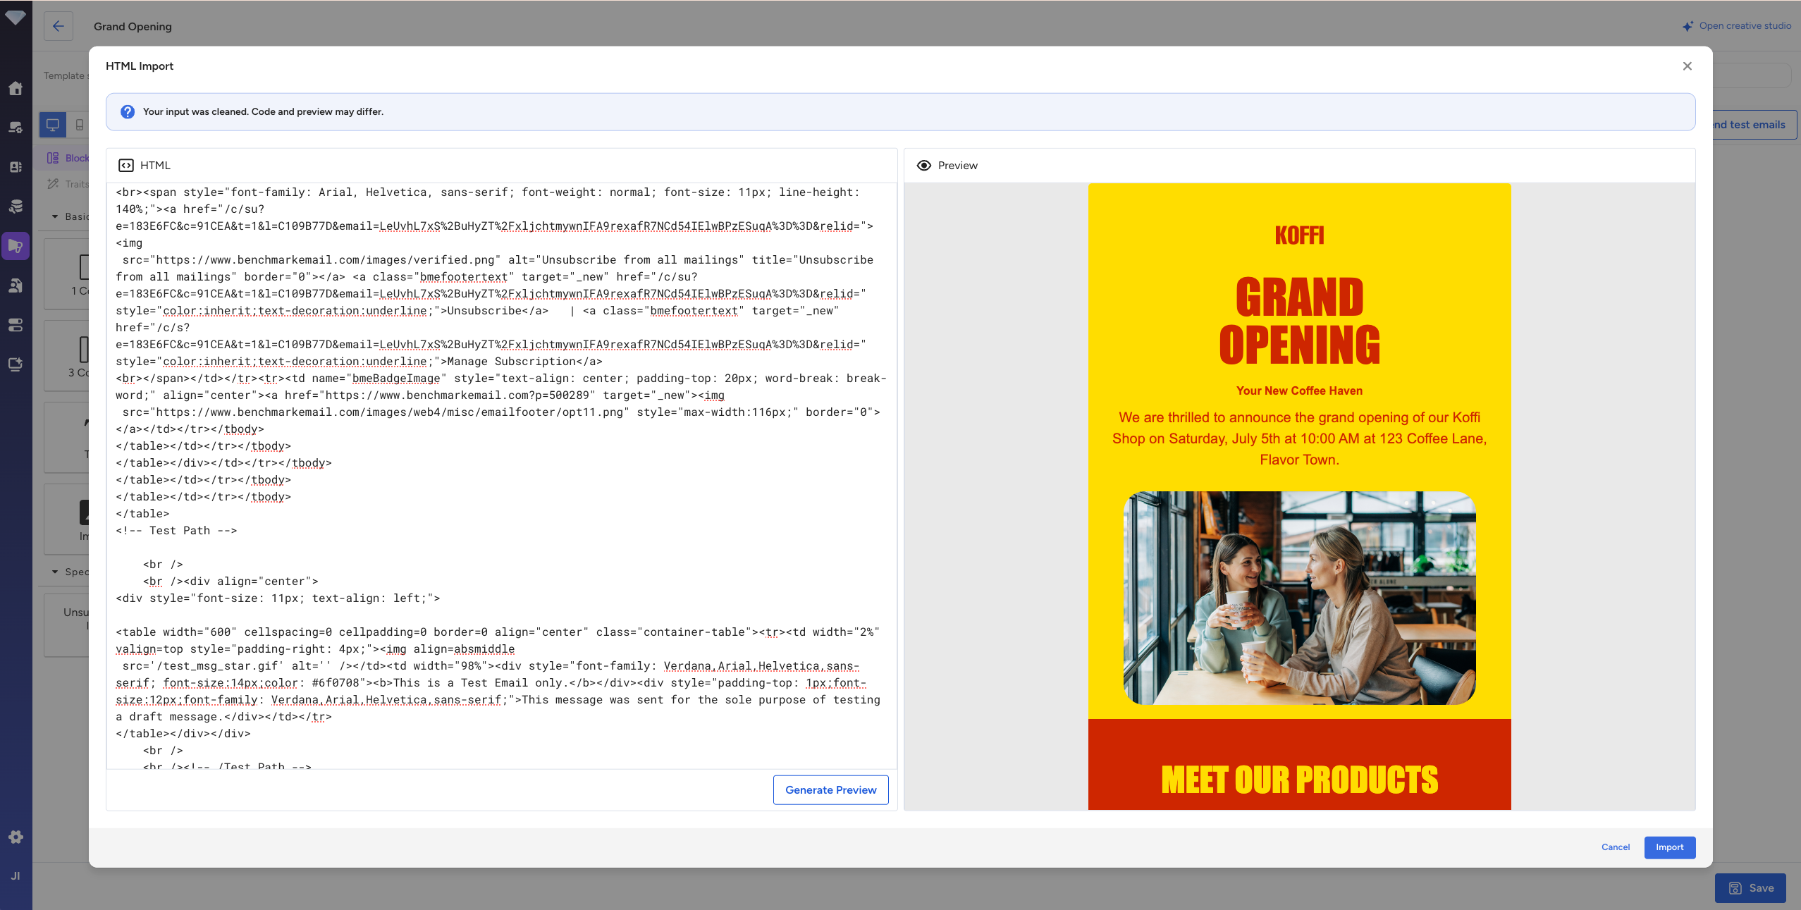Go back with the arrow button
The height and width of the screenshot is (910, 1801).
tap(59, 26)
